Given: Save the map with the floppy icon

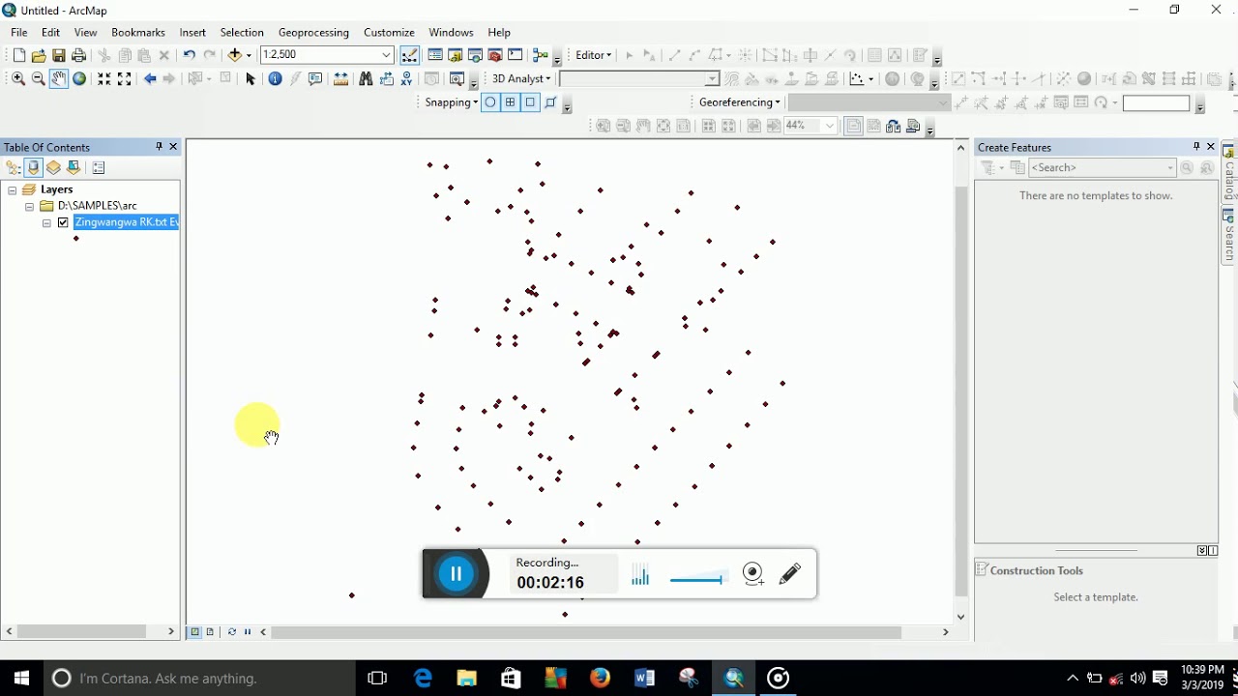Looking at the screenshot, I should (x=59, y=56).
